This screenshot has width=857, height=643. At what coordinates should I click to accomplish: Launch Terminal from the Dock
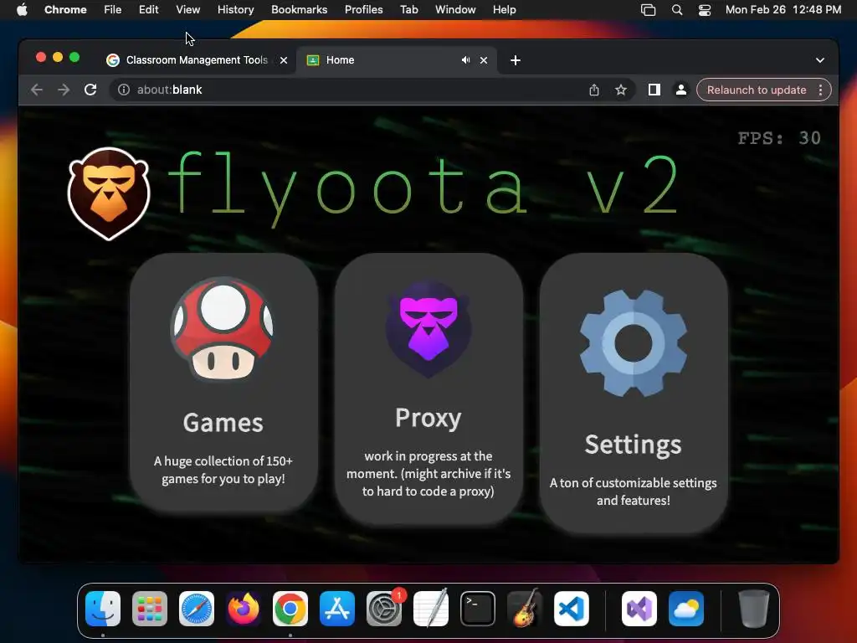pos(478,609)
